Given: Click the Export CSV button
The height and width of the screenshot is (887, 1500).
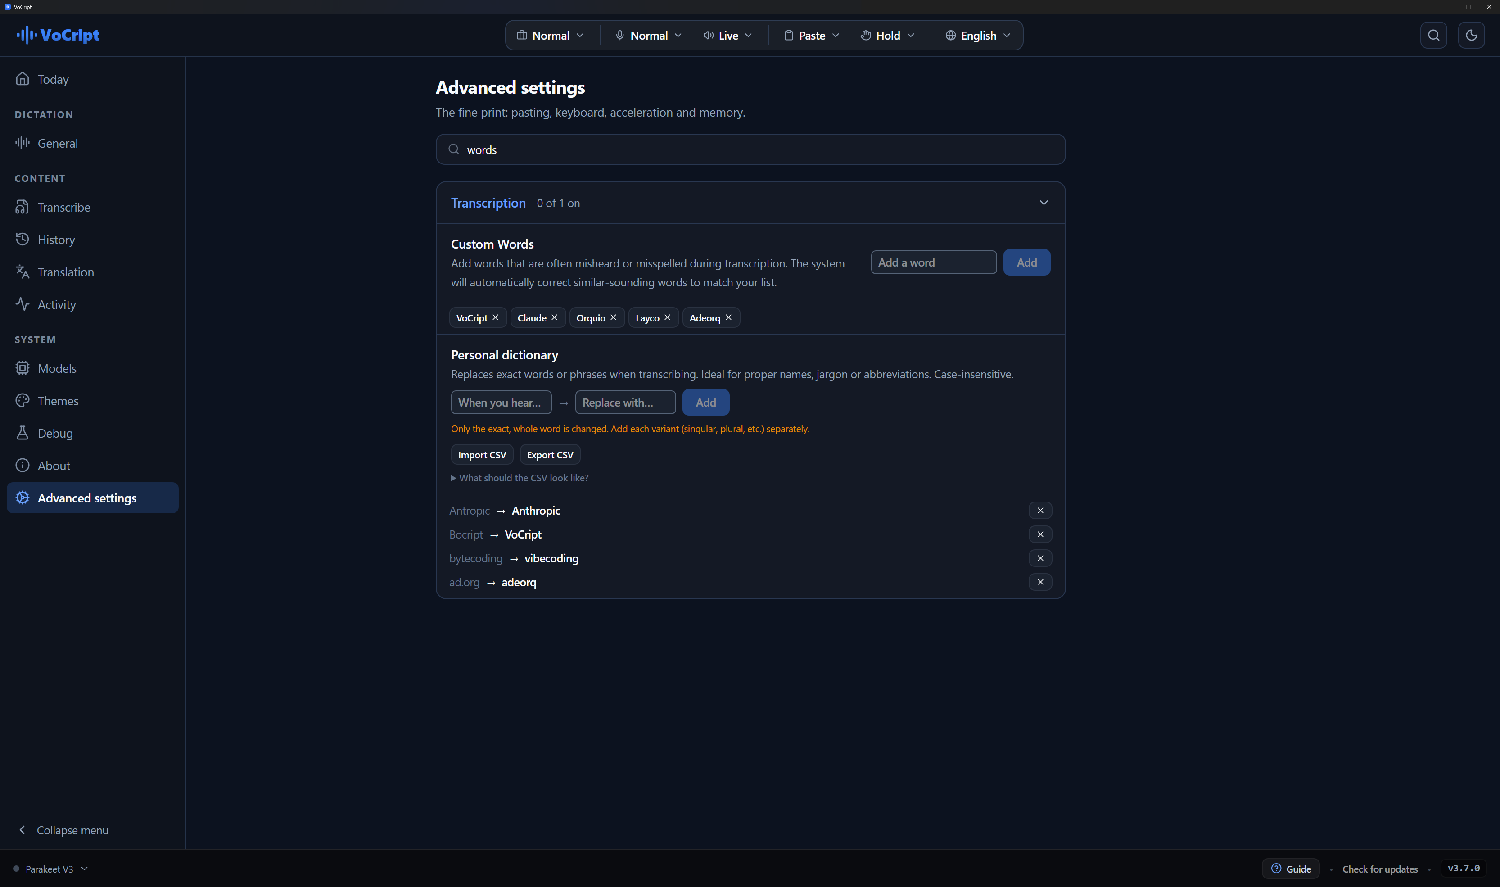Looking at the screenshot, I should coord(550,455).
